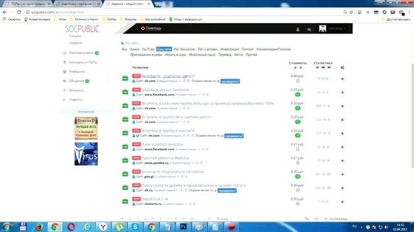Click the green statistics flag icon
414x232 pixels.
click(317, 68)
